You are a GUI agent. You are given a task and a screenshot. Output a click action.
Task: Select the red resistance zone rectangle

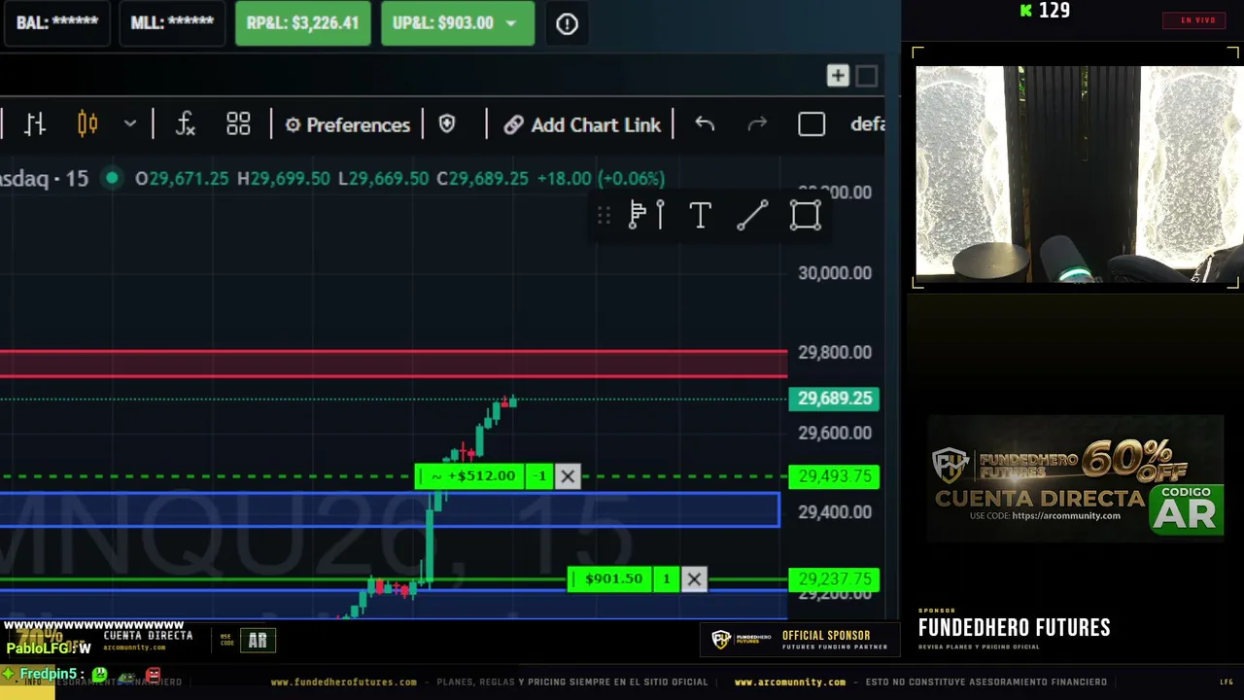coord(393,364)
